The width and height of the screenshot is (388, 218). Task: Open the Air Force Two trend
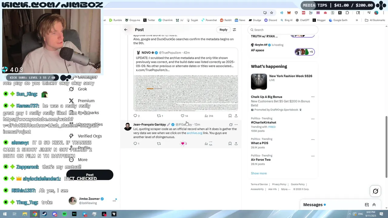pos(261,160)
